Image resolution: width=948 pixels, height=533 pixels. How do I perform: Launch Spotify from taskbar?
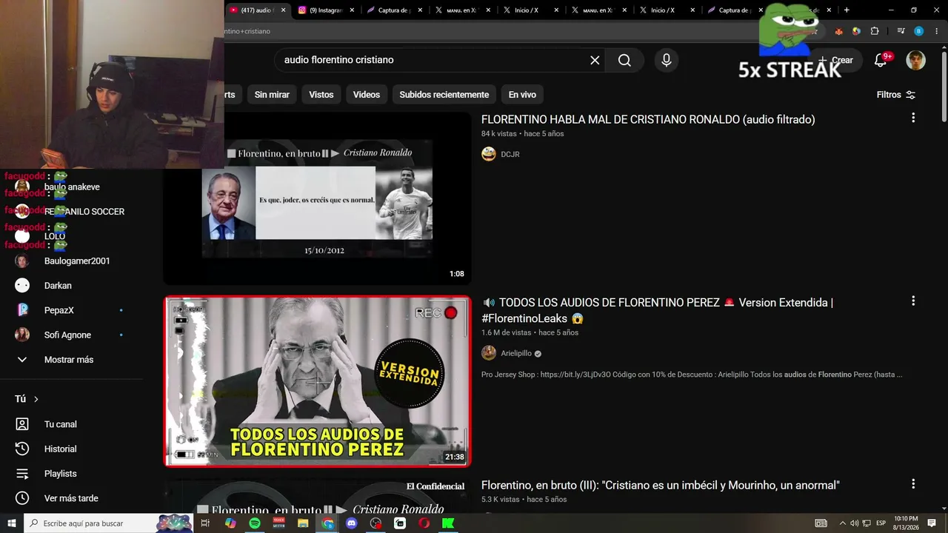(x=255, y=523)
